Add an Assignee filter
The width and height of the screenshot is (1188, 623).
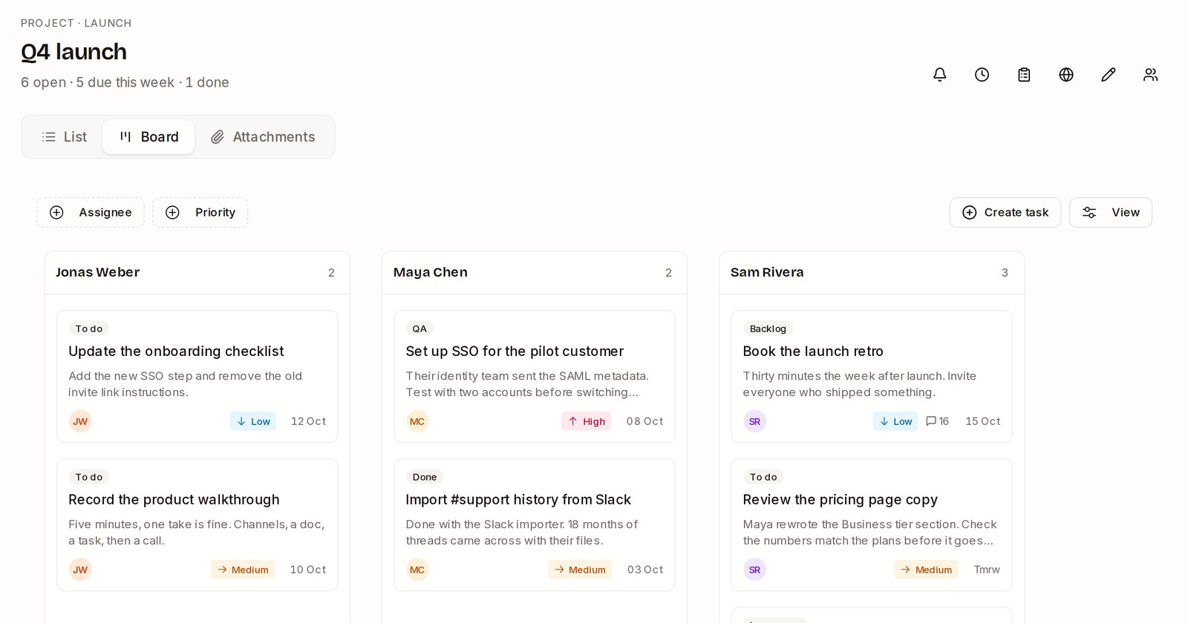click(x=91, y=212)
